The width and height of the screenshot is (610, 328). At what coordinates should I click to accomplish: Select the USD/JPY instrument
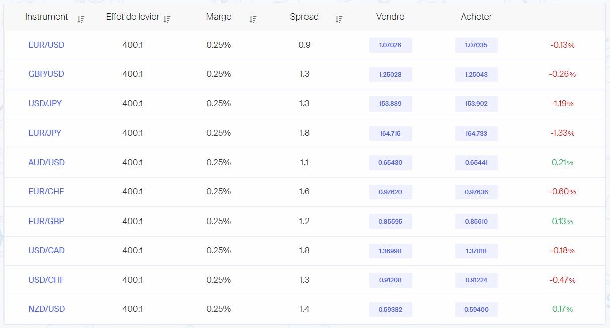pyautogui.click(x=45, y=103)
